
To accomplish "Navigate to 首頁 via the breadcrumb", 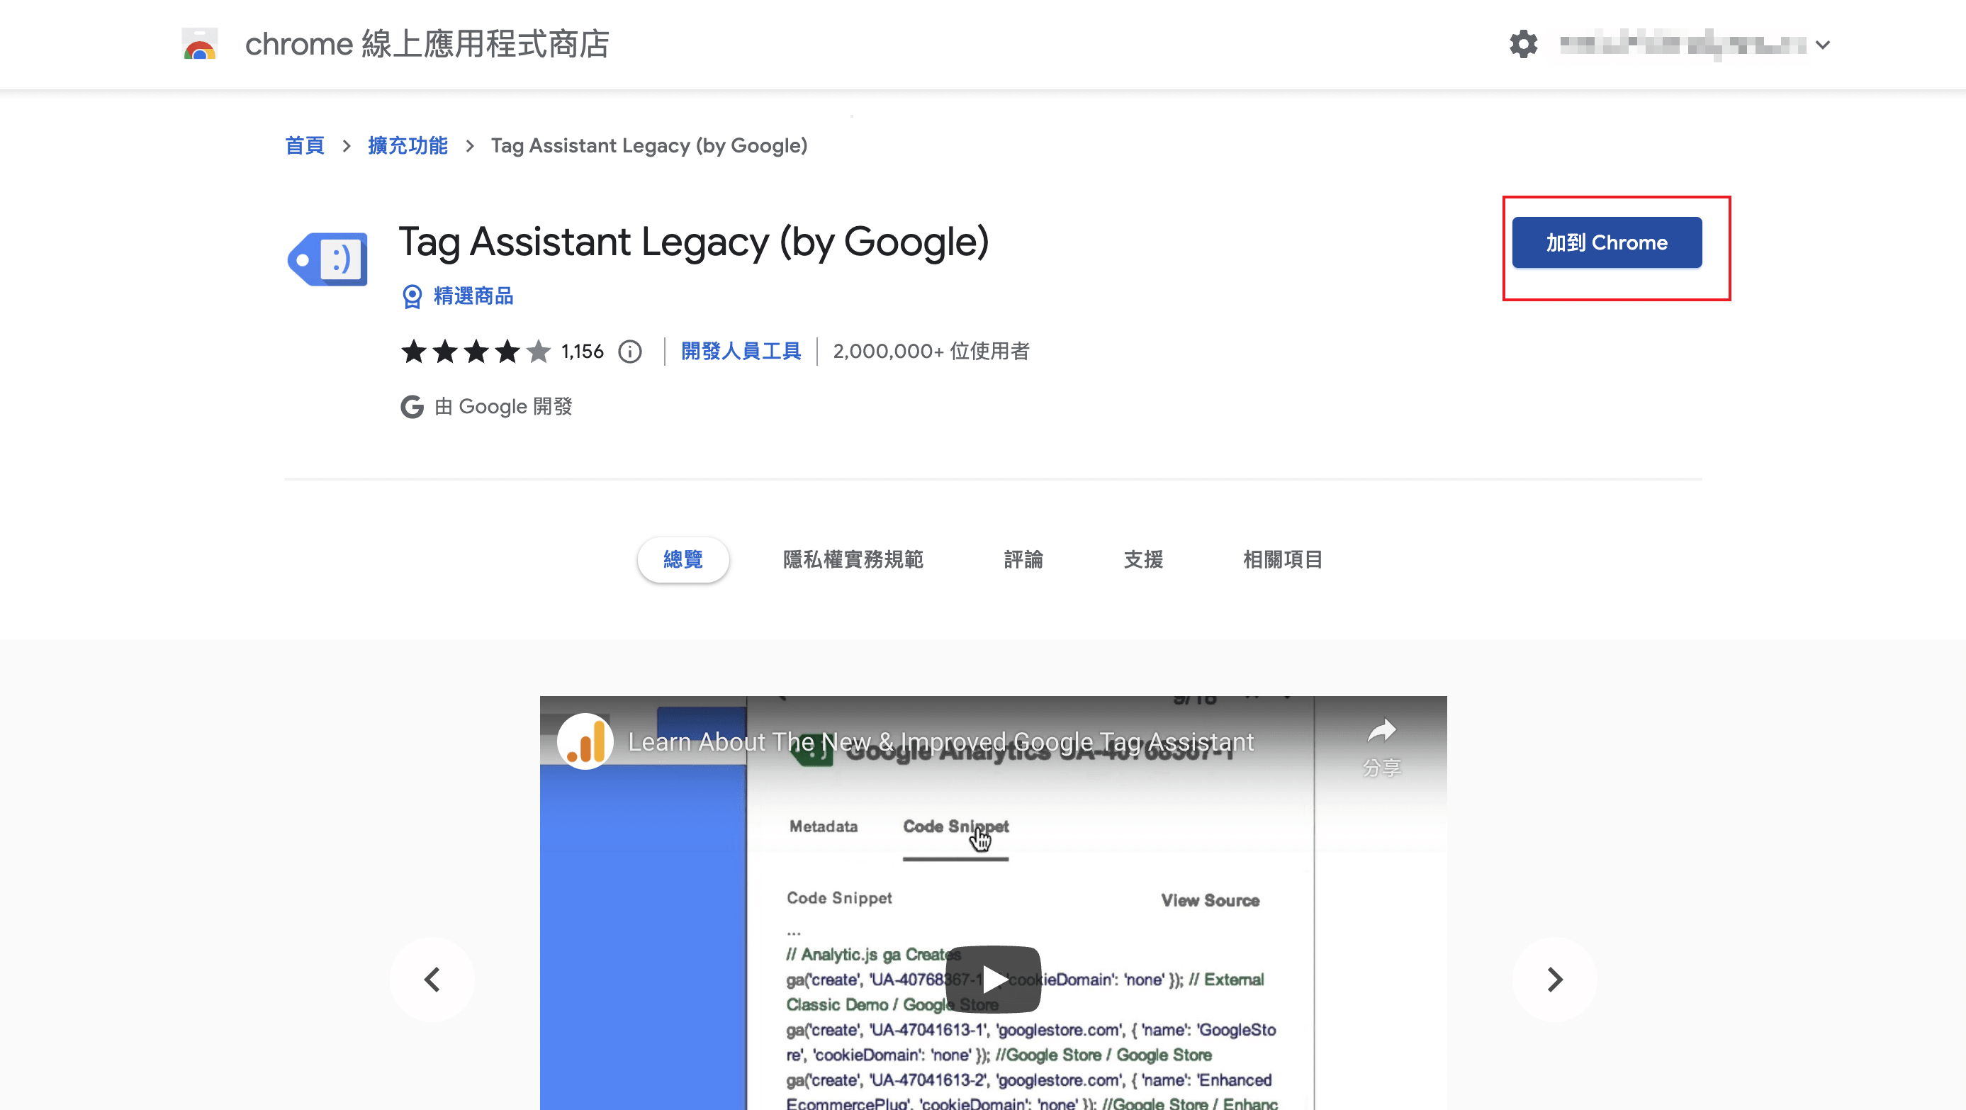I will pos(304,146).
